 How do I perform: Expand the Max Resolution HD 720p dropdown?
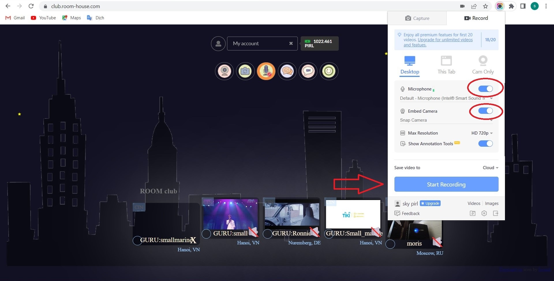482,133
